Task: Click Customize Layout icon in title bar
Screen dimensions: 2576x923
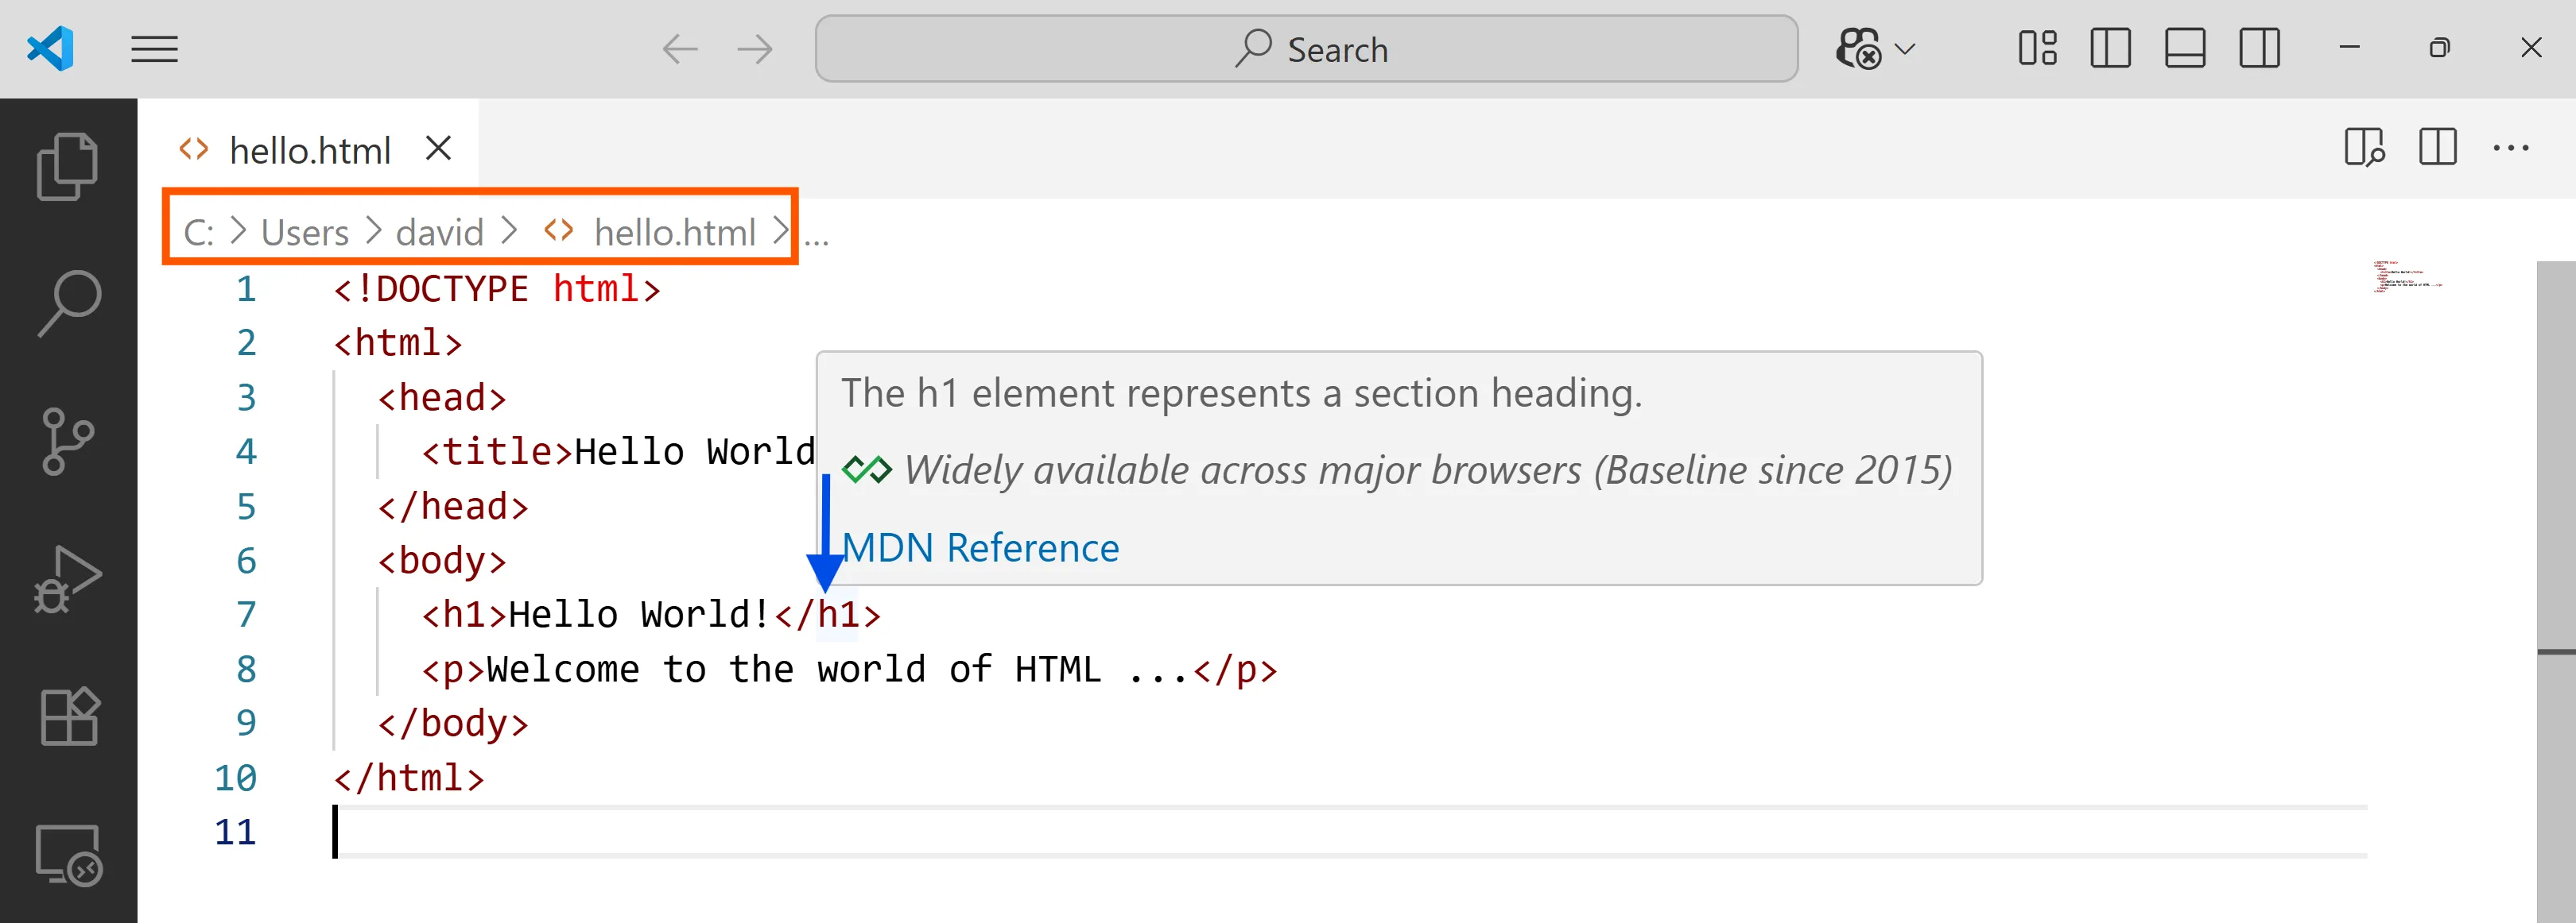Action: [2036, 48]
